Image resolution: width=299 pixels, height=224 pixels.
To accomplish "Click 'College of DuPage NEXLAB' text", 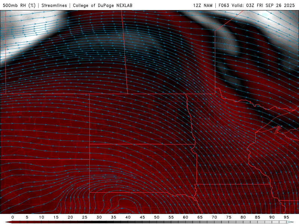I will (x=102, y=5).
